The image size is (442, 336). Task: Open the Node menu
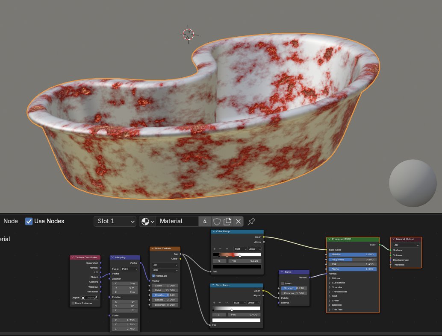pyautogui.click(x=10, y=222)
